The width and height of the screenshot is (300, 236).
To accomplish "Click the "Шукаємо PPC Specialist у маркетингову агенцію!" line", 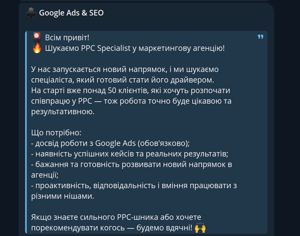I will point(134,48).
